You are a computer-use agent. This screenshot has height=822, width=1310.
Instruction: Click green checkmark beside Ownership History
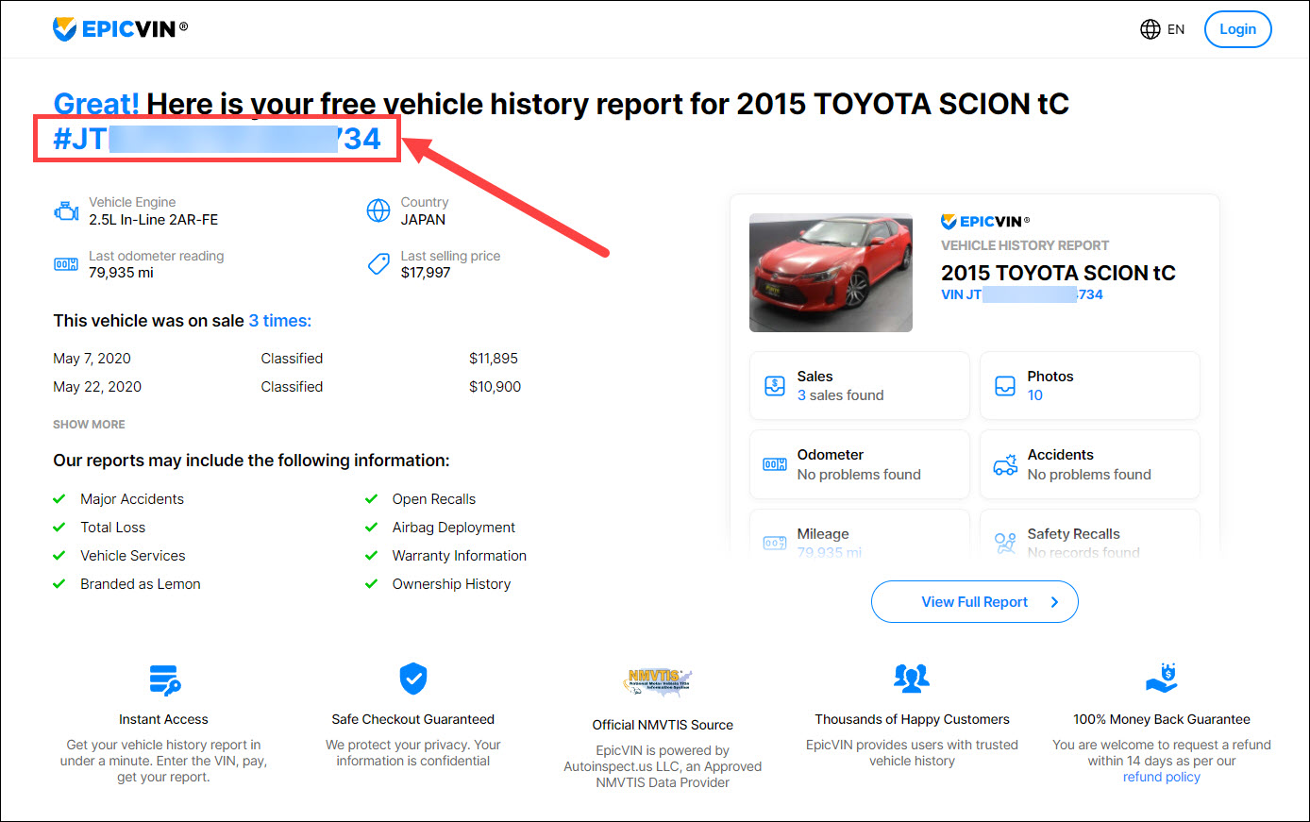tap(372, 584)
